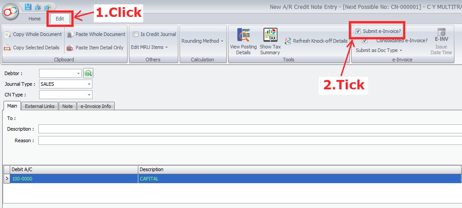Viewport: 462px width, 208px height.
Task: Show Tax Summary
Action: 270,41
